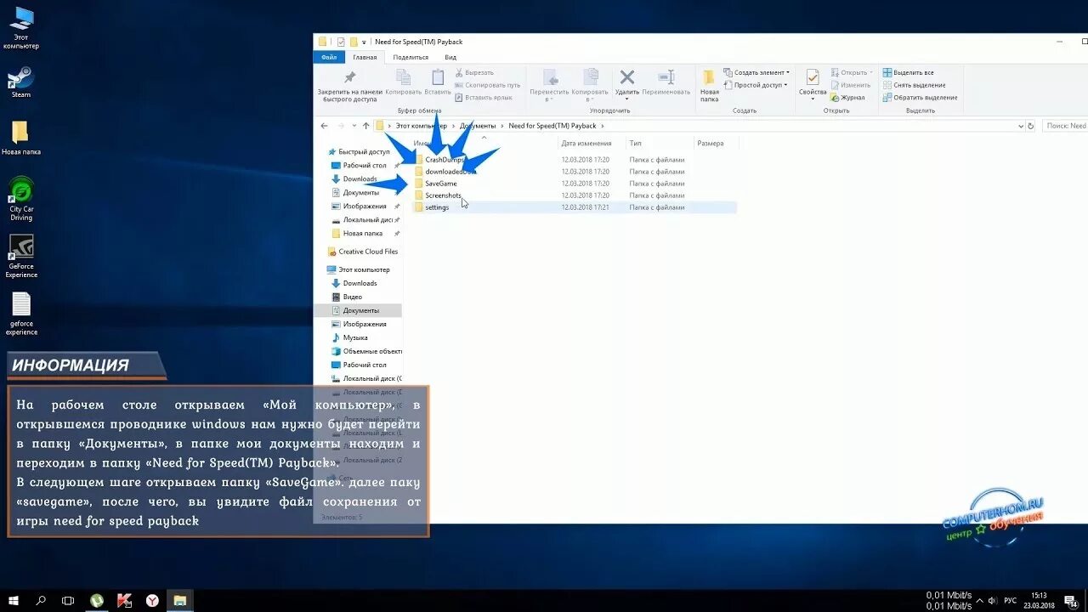Select City Car Driving desktop icon

click(21, 199)
